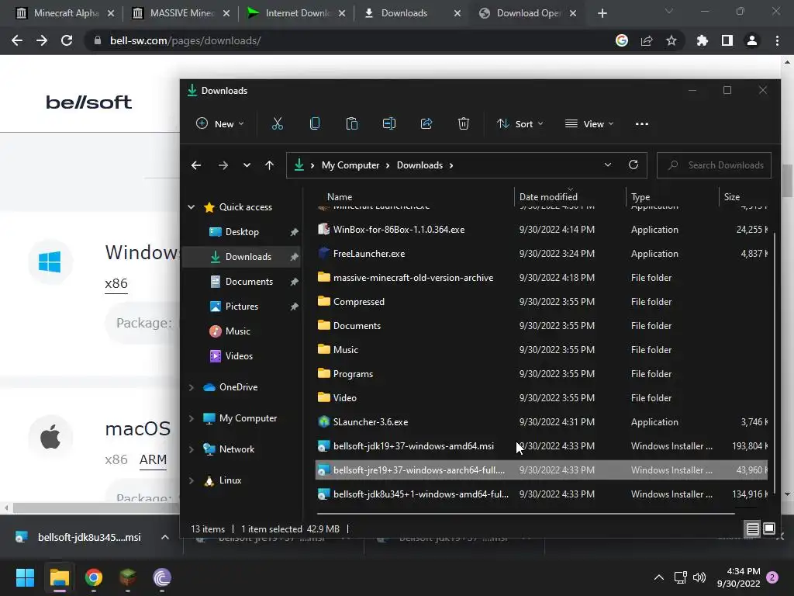Expand the Network tree node

coord(192,449)
